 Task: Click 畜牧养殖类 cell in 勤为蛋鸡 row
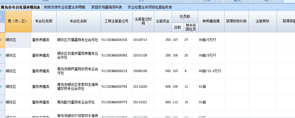(44, 102)
